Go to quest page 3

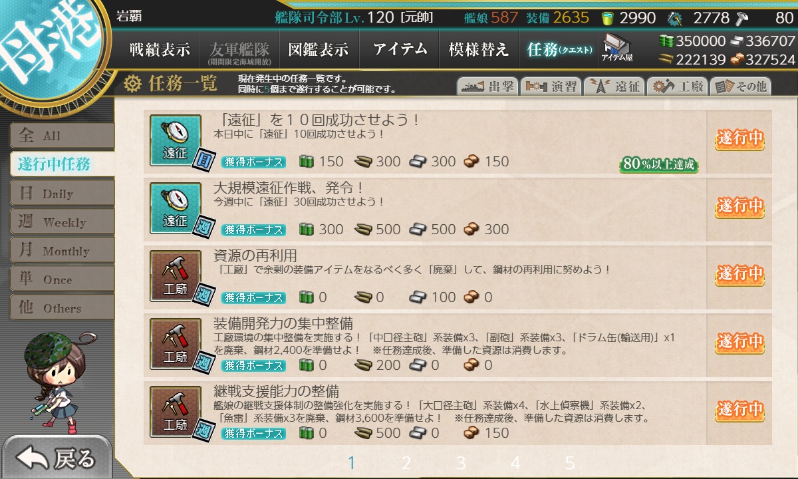tap(461, 463)
